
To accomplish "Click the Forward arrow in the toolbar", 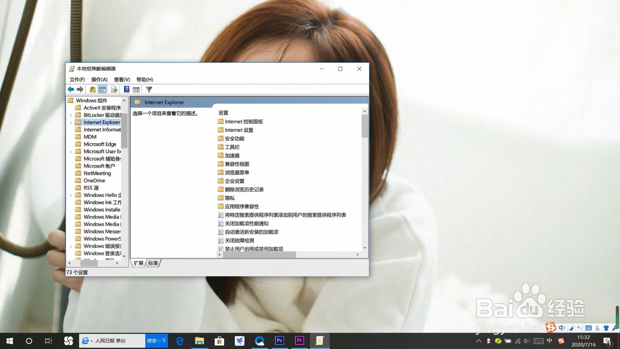I will tap(80, 90).
